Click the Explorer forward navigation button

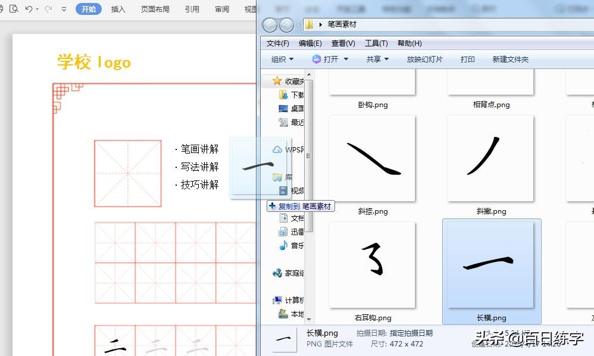click(286, 25)
